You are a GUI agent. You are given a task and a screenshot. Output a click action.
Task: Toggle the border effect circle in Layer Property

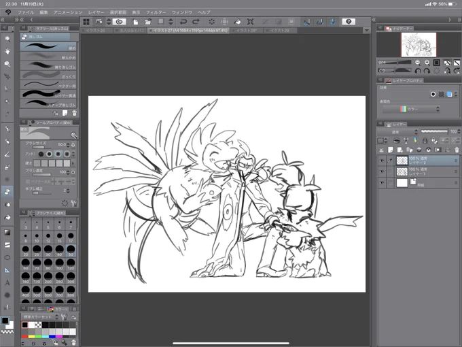click(433, 94)
